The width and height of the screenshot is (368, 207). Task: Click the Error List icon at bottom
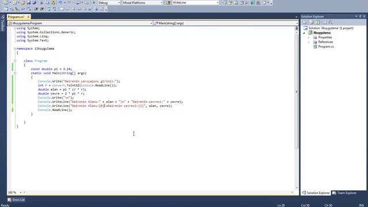9,200
